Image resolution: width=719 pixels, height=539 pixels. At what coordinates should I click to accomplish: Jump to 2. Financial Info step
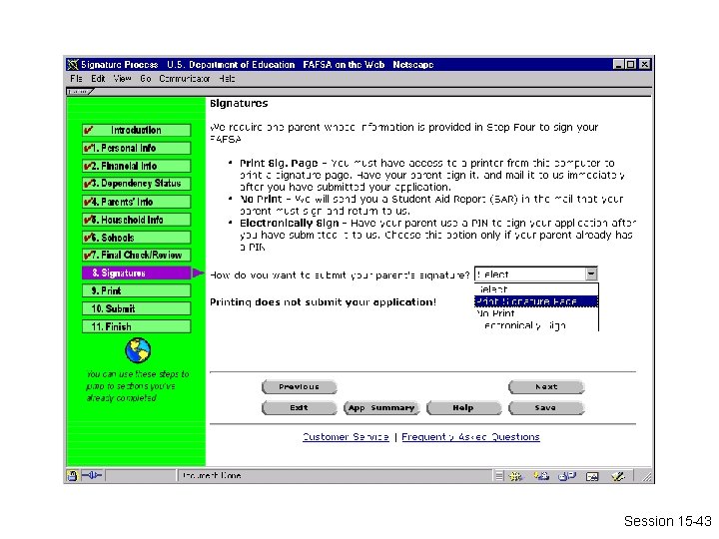click(136, 166)
